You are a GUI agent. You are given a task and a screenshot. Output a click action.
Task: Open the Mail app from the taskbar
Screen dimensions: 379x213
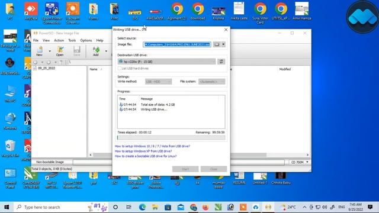click(181, 207)
